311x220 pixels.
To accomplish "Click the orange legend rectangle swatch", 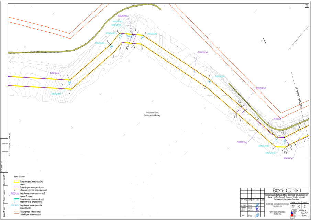I will pos(16,213).
